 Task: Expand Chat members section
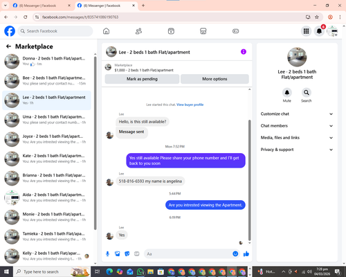coord(297,126)
